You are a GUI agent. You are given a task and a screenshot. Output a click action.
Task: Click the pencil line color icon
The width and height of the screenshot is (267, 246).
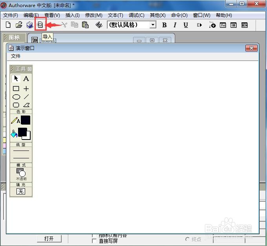coord(15,120)
